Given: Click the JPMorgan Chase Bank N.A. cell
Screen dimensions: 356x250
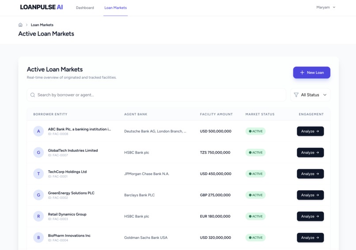Looking at the screenshot, I should 147,174.
